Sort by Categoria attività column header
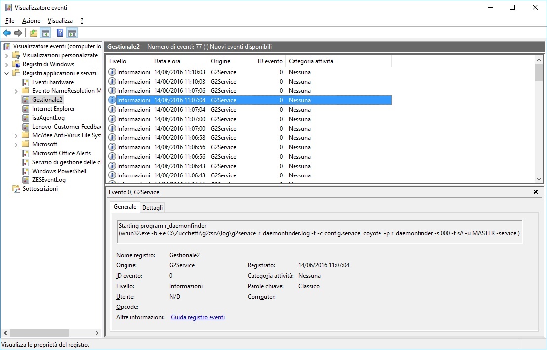 (338, 61)
